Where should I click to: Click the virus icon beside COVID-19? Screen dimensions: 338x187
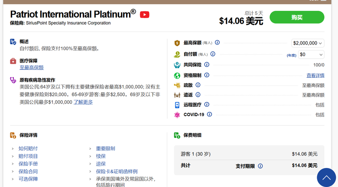pos(177,115)
